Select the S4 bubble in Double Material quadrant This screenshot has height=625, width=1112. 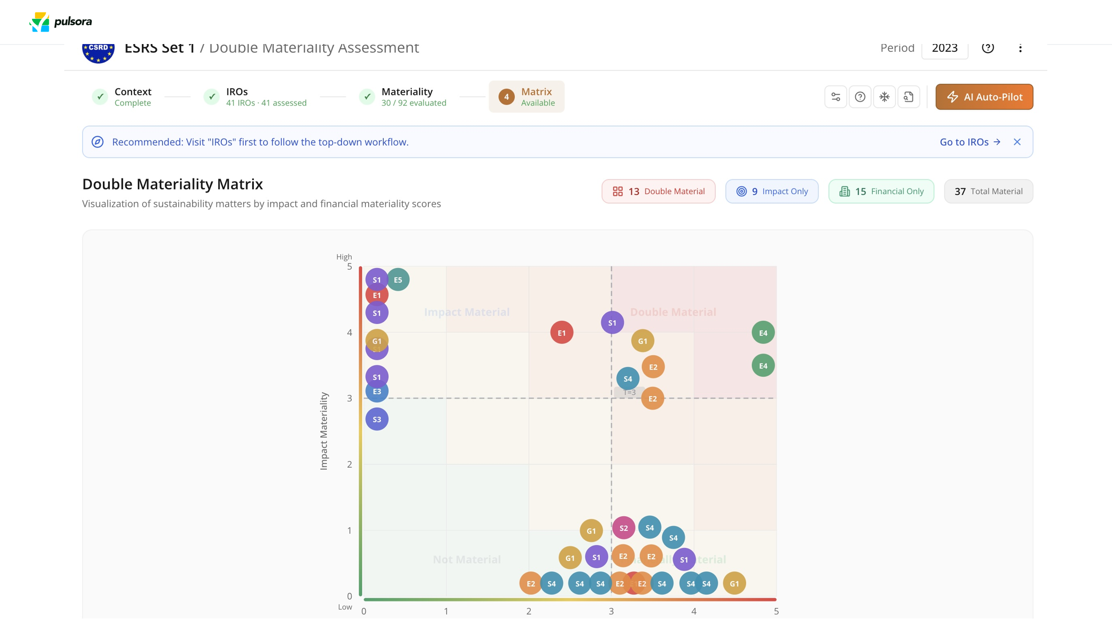[628, 379]
